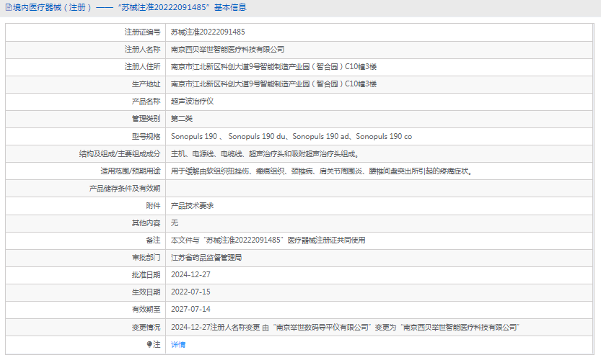Viewport: 601px width, 360px height.
Task: Click the 结构及组成/主要组成成分 label
Action: pyautogui.click(x=120, y=154)
